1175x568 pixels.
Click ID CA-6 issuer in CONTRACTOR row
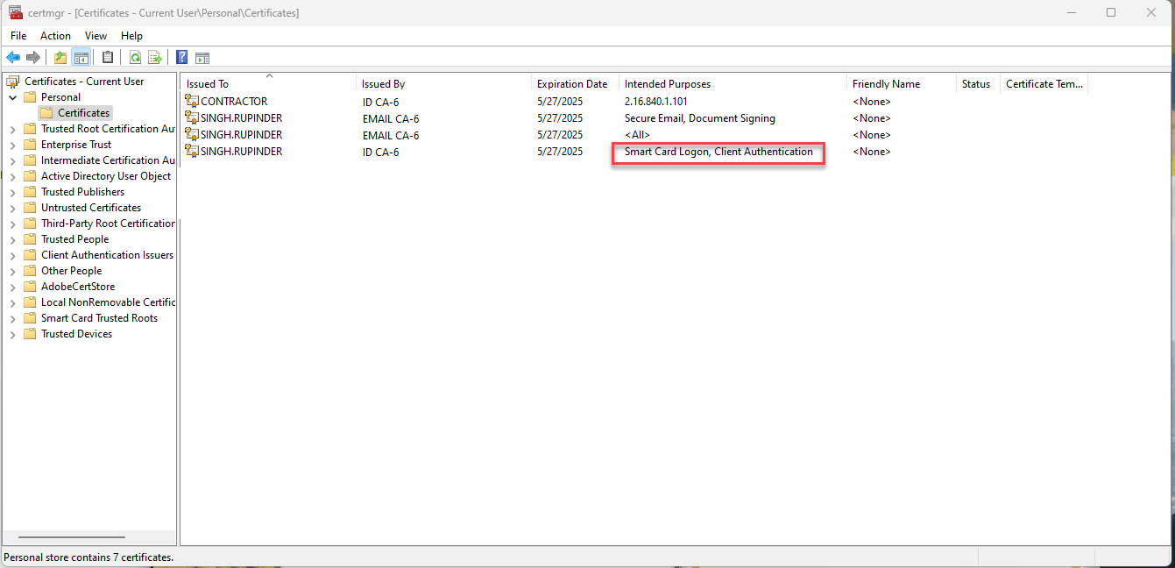[380, 102]
